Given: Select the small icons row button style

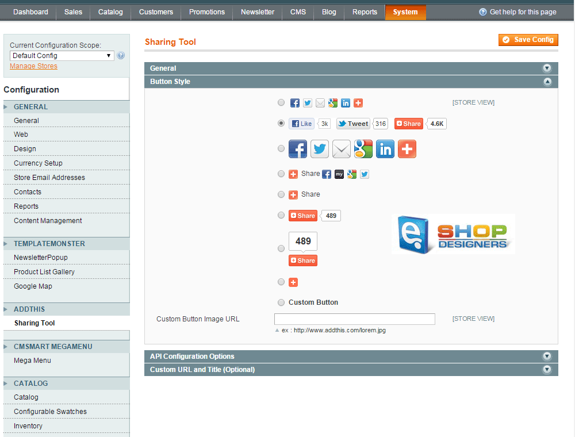Looking at the screenshot, I should pyautogui.click(x=281, y=103).
